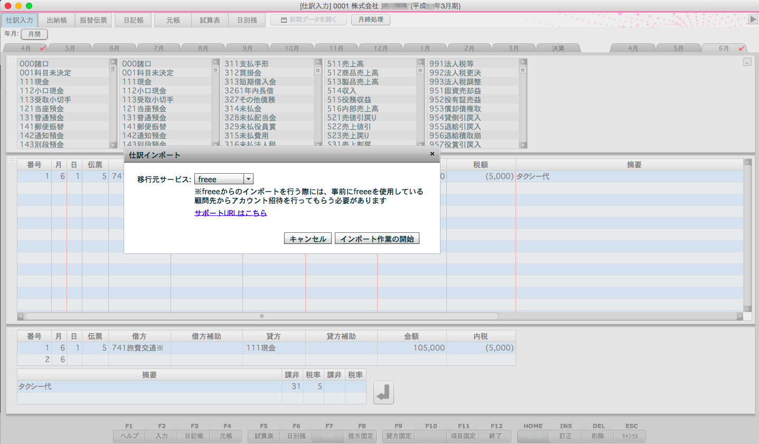Select the 決算 period tab
The height and width of the screenshot is (444, 759).
pos(558,48)
